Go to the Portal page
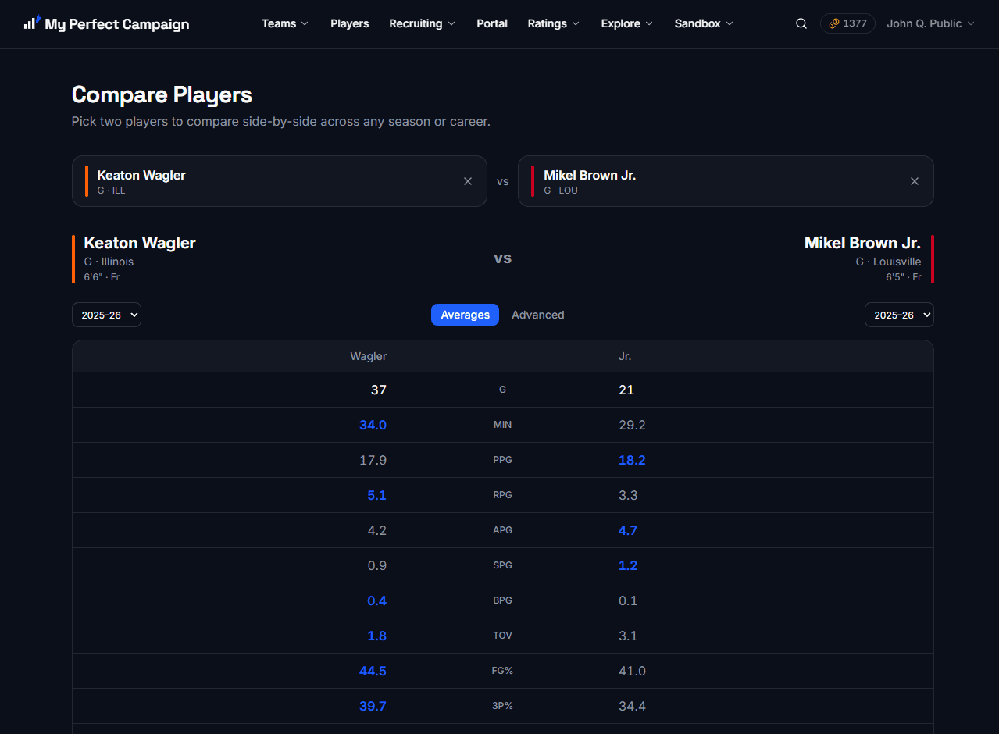The width and height of the screenshot is (999, 734). tap(492, 23)
